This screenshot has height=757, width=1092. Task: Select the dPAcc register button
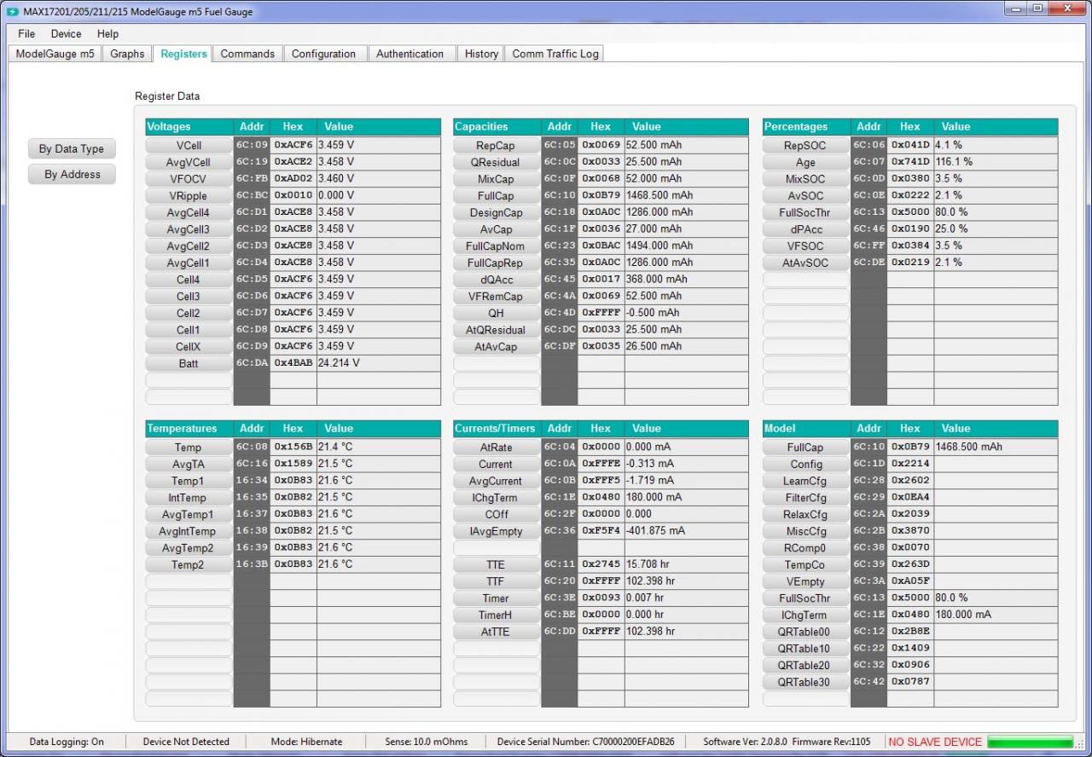click(805, 229)
